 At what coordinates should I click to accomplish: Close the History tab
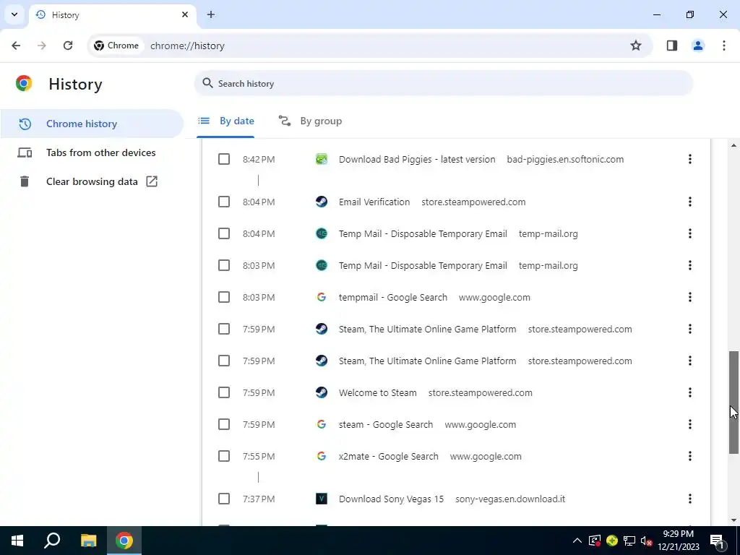pos(185,14)
